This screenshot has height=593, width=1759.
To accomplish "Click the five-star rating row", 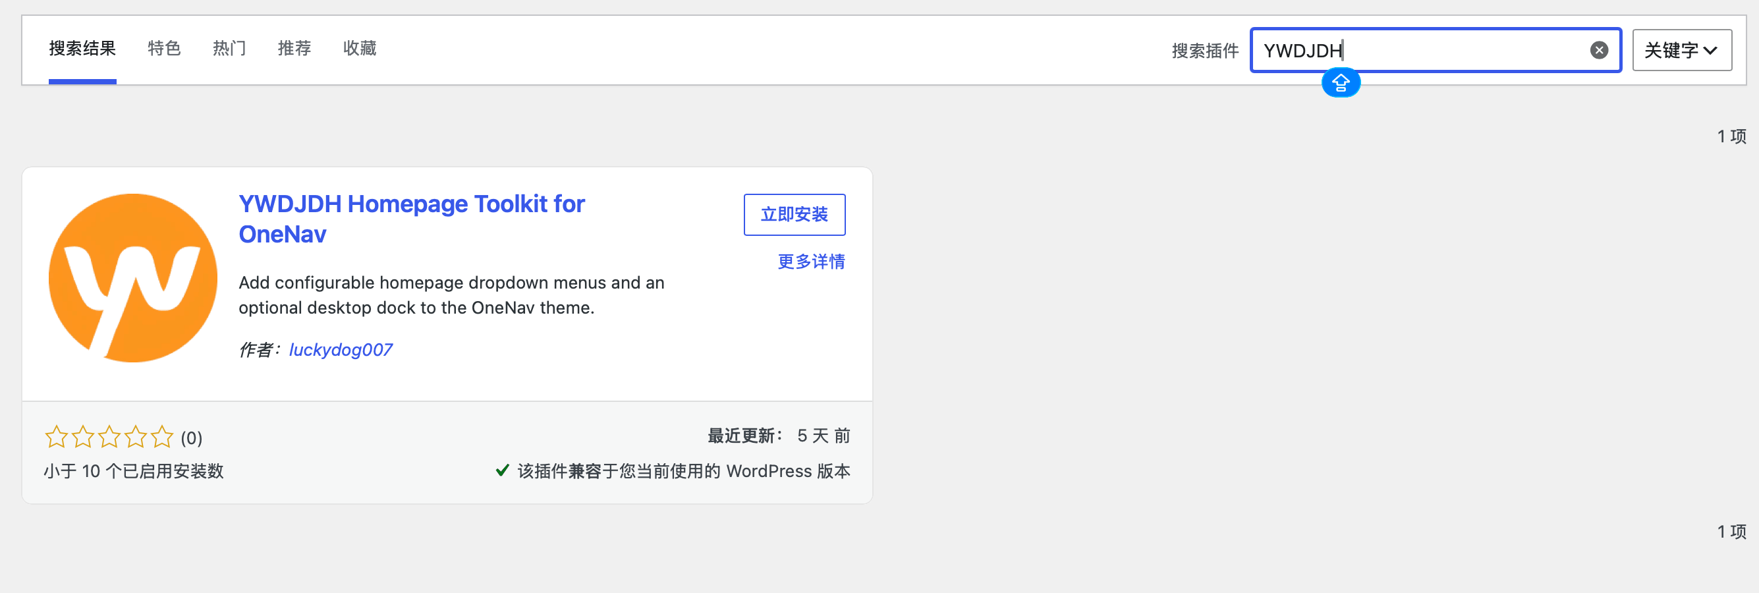I will point(109,437).
